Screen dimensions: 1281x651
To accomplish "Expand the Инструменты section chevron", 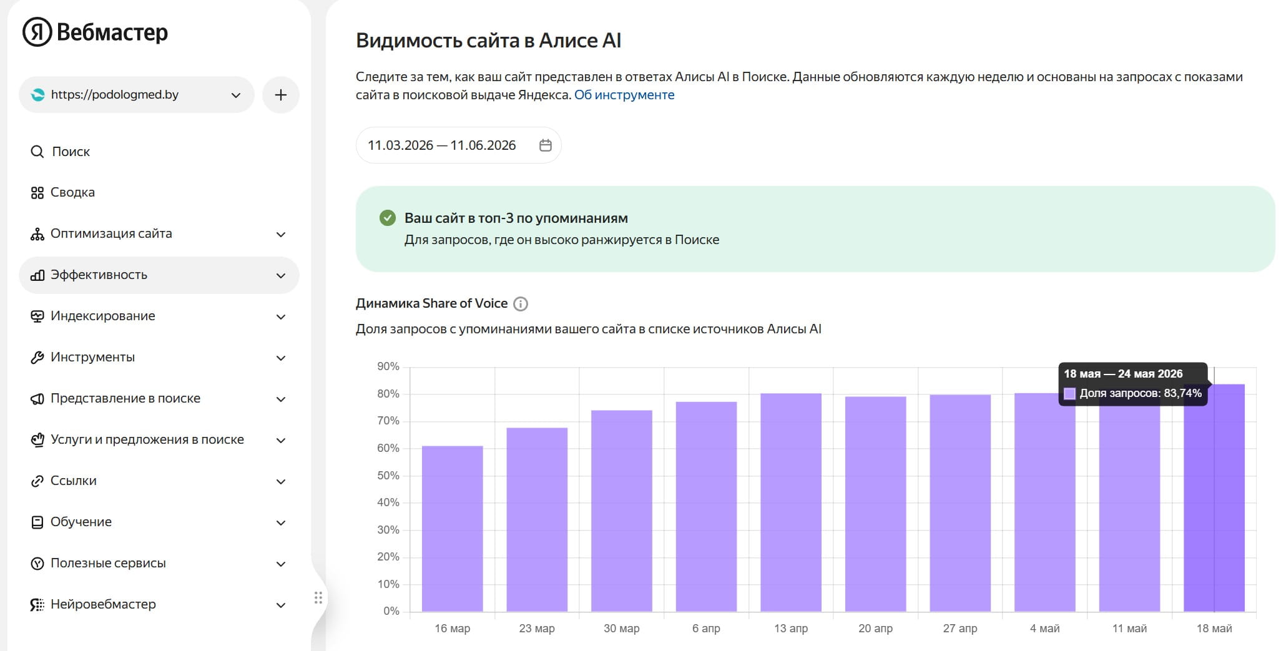I will click(x=281, y=358).
